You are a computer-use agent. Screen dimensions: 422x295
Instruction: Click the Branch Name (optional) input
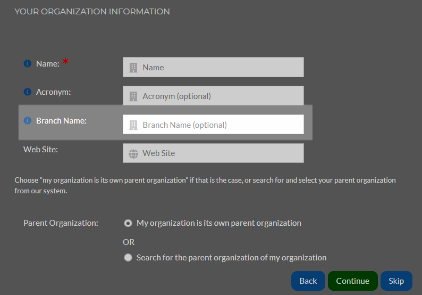pos(214,124)
